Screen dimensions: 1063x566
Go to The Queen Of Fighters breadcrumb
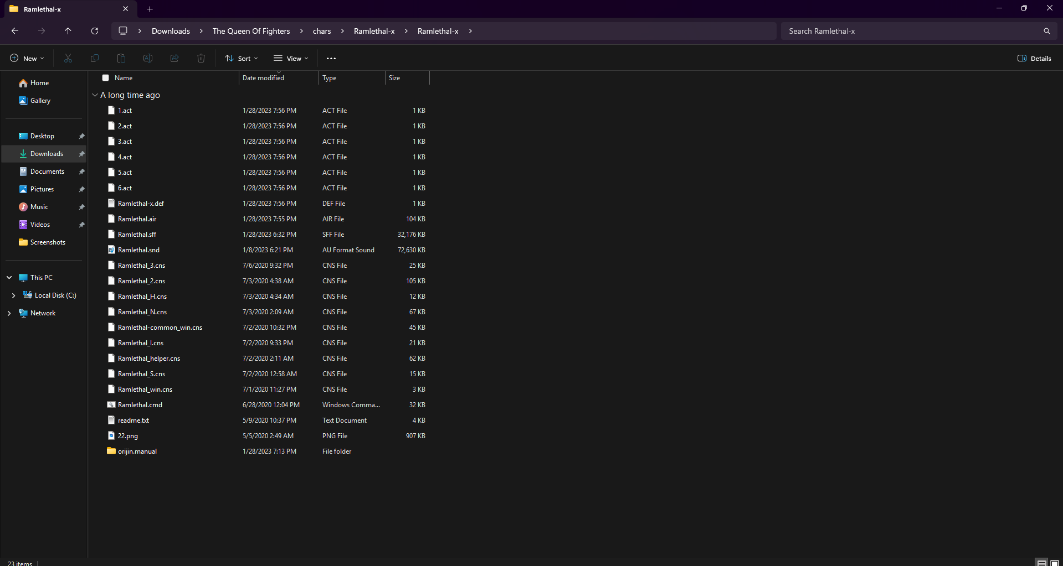point(251,31)
